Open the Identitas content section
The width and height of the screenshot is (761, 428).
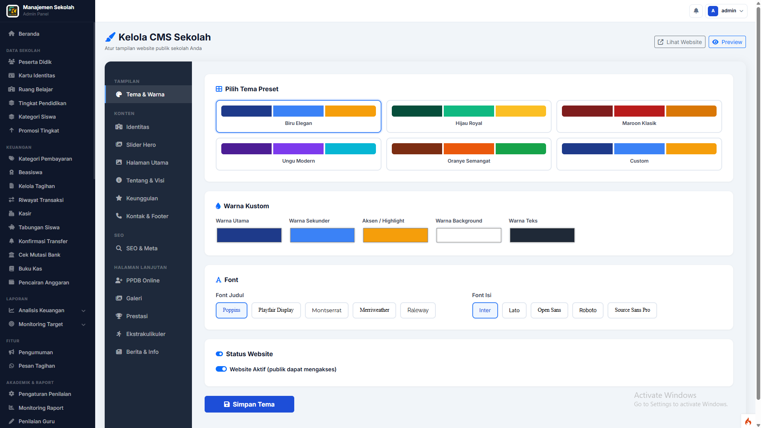pos(148,127)
